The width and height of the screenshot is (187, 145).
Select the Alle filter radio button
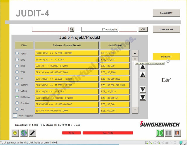(17, 109)
